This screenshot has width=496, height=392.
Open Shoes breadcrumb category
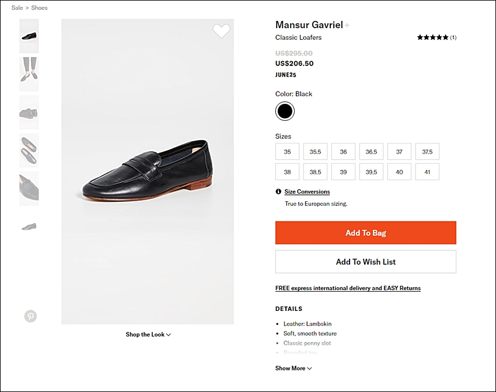[39, 8]
